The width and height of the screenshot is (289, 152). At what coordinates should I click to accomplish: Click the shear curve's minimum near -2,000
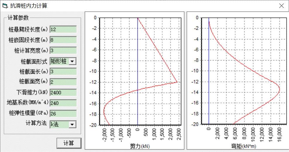pos(103,112)
